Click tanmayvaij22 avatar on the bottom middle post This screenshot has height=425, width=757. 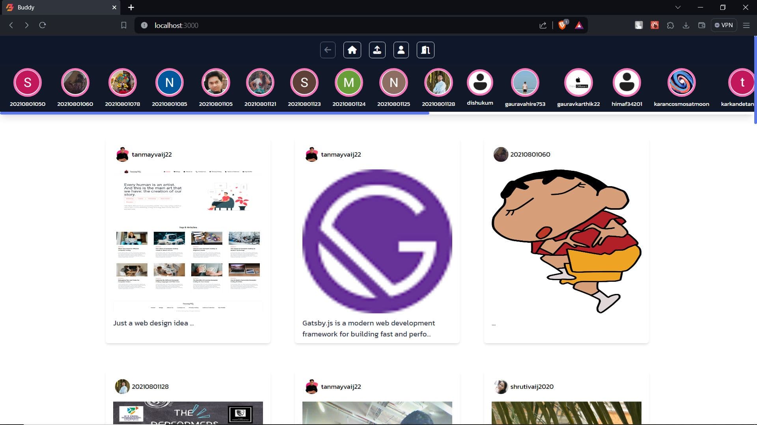click(311, 387)
